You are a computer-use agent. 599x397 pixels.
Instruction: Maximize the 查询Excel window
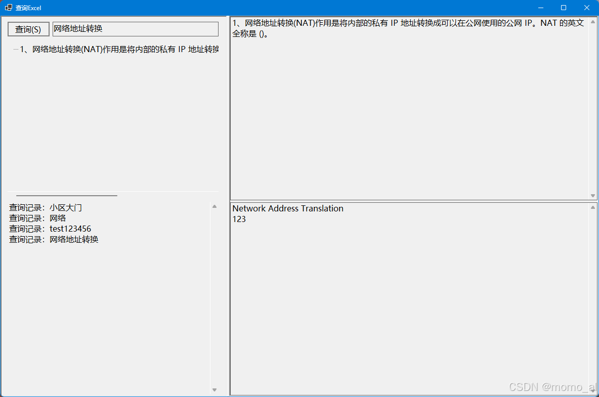[564, 8]
